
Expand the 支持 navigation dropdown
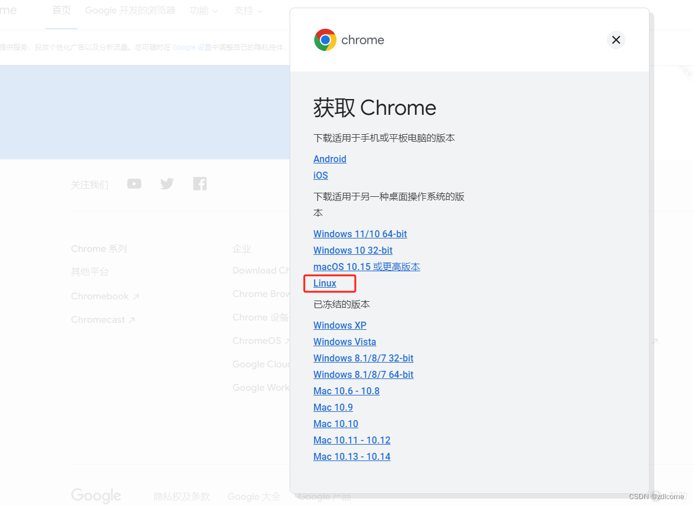coord(248,11)
